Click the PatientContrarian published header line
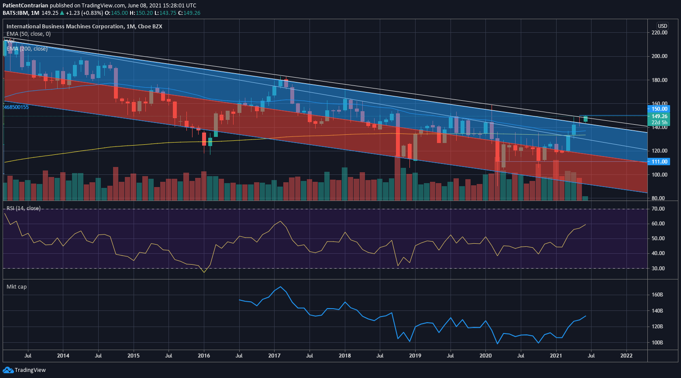Viewport: 681px width, 378px height. click(x=100, y=6)
